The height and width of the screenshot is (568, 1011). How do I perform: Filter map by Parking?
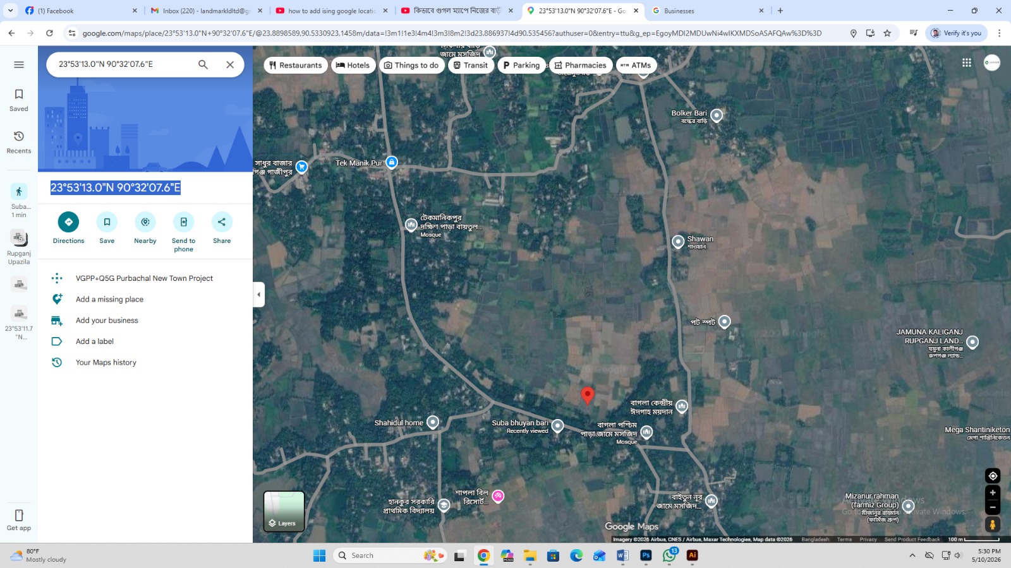[x=521, y=65]
